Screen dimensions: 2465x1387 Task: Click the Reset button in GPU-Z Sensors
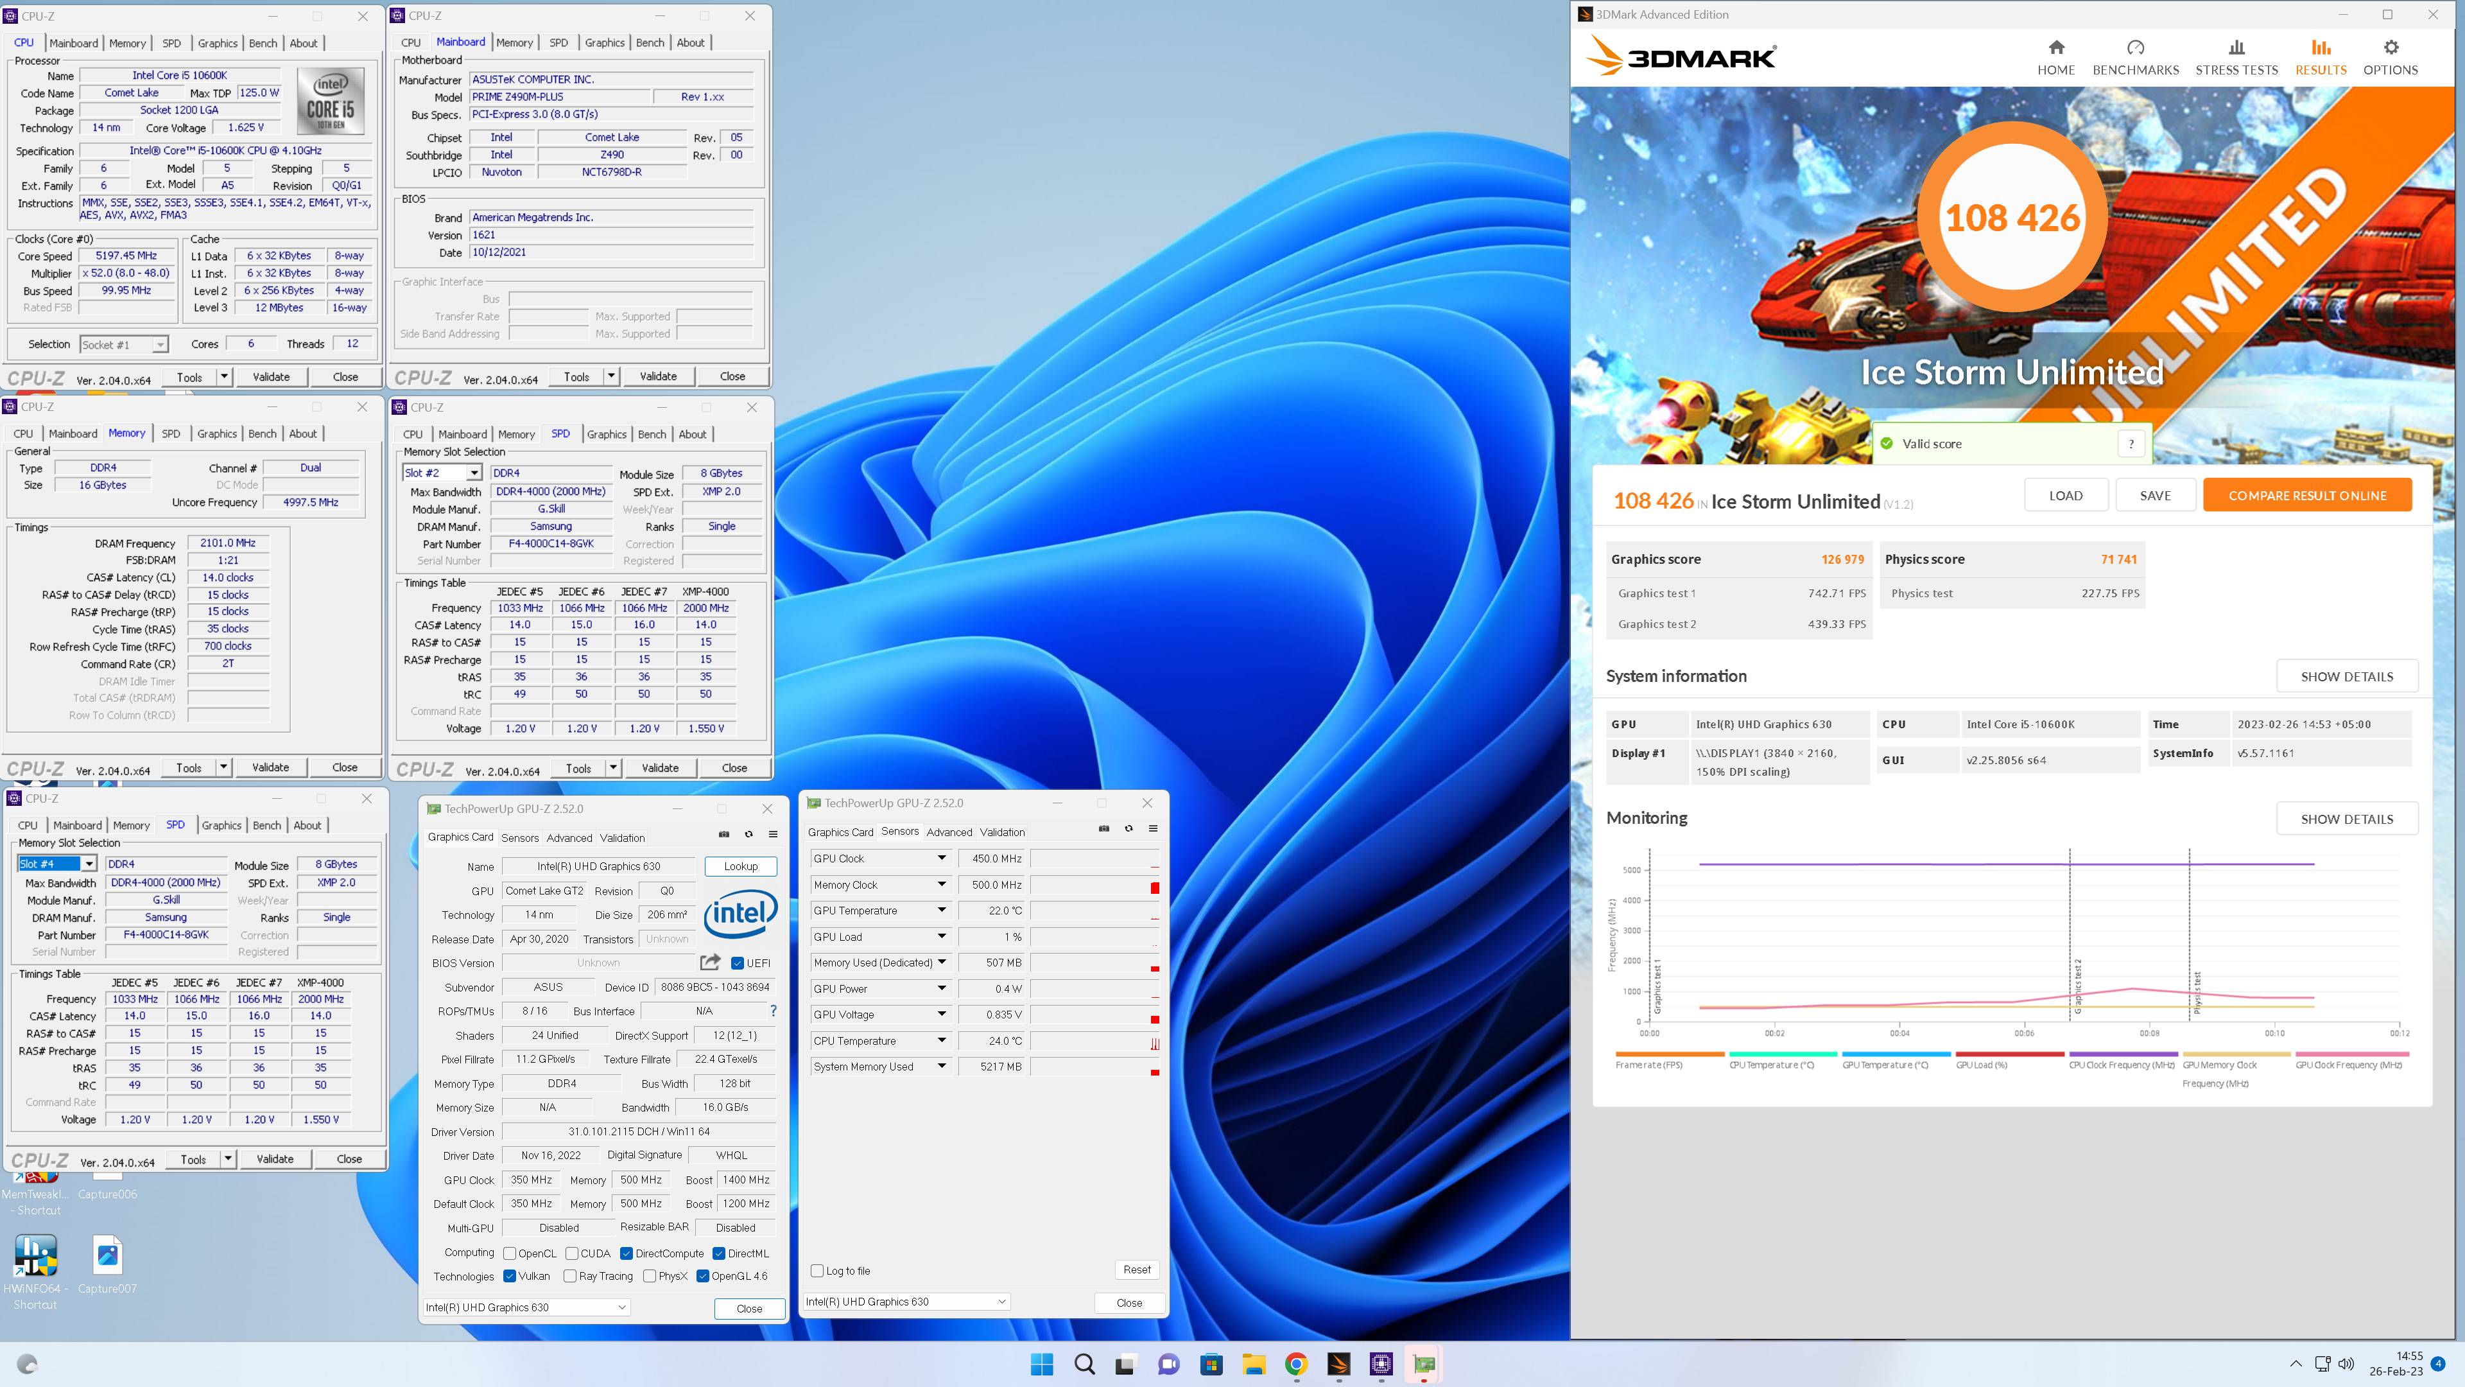(x=1137, y=1269)
